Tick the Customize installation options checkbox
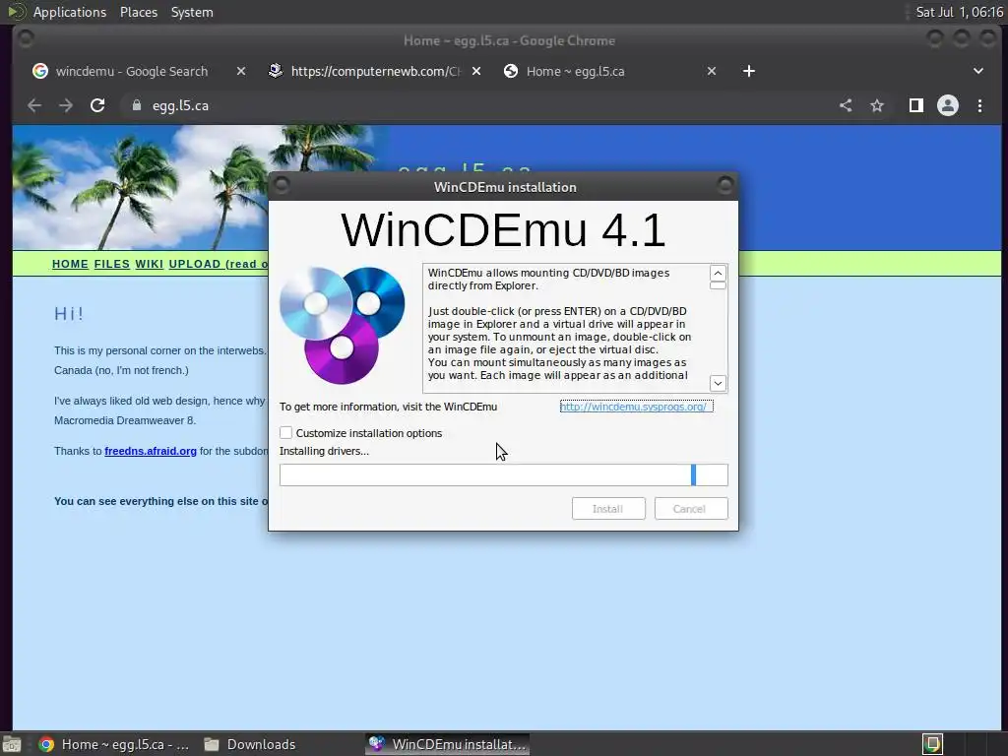Screen dimensions: 1008x756 click(285, 433)
